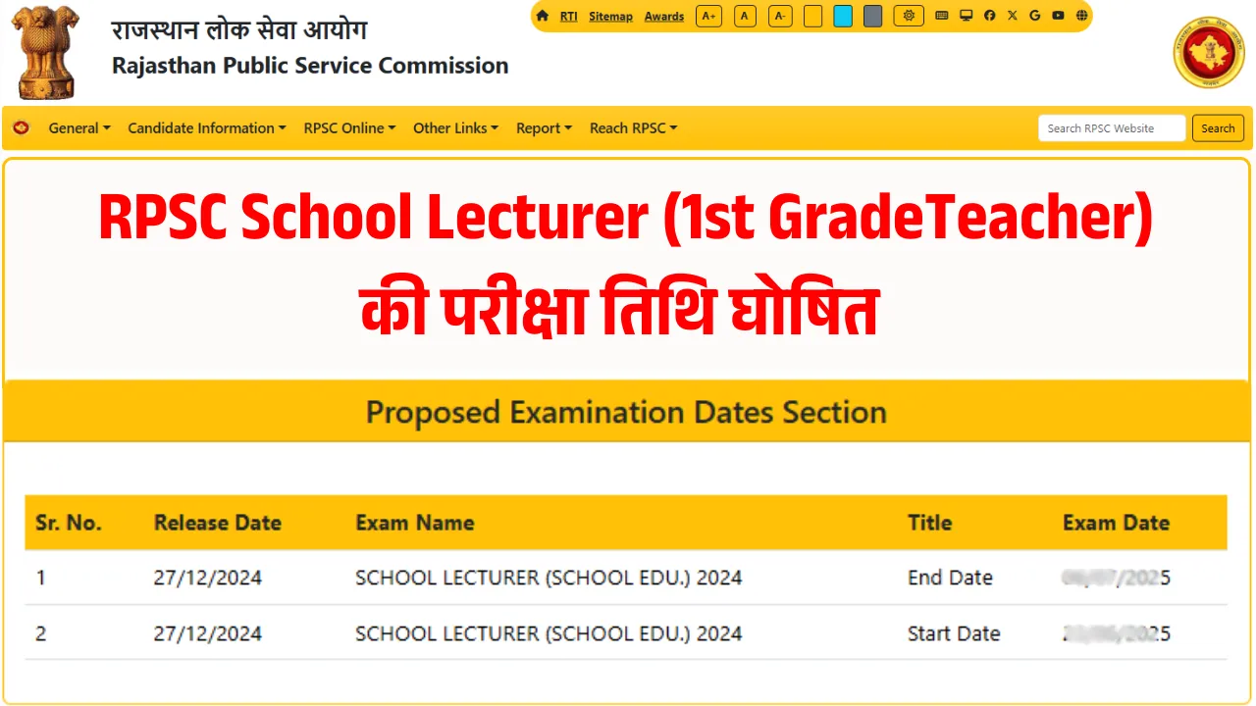Choose the cyan theme color swatch

843,16
